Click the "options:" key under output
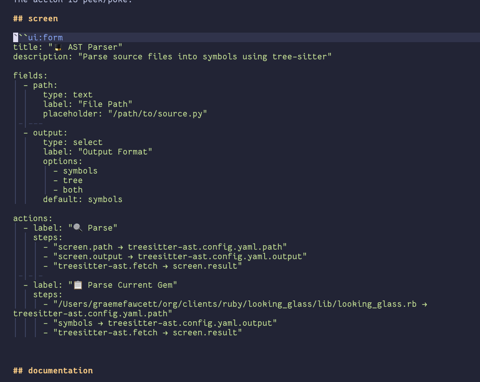The height and width of the screenshot is (382, 480). [63, 161]
